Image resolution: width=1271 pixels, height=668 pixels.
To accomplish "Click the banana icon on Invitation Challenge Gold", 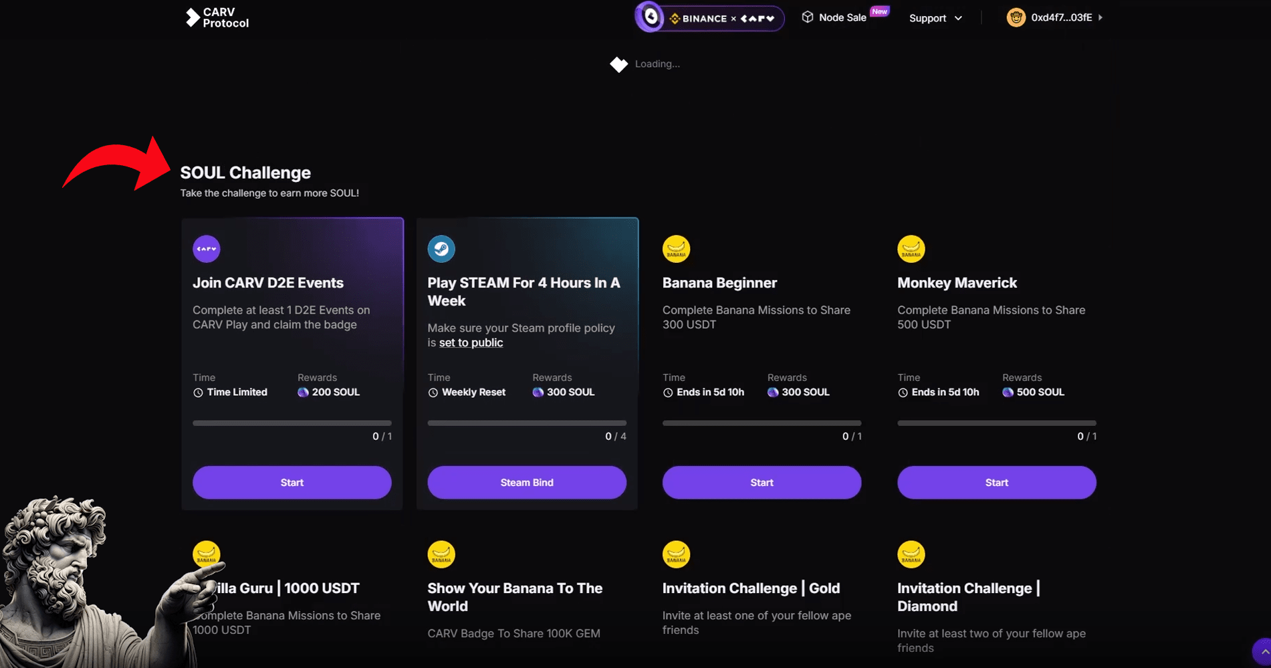I will [676, 554].
